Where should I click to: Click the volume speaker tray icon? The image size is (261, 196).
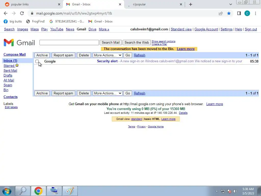235,191
